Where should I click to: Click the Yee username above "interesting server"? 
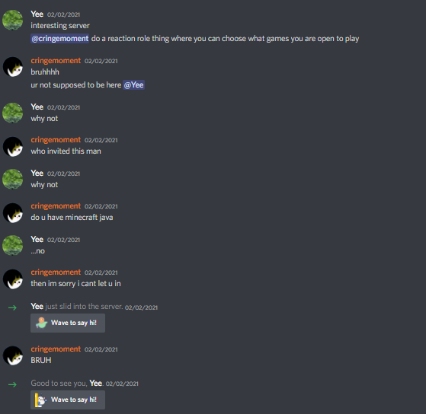coord(37,14)
